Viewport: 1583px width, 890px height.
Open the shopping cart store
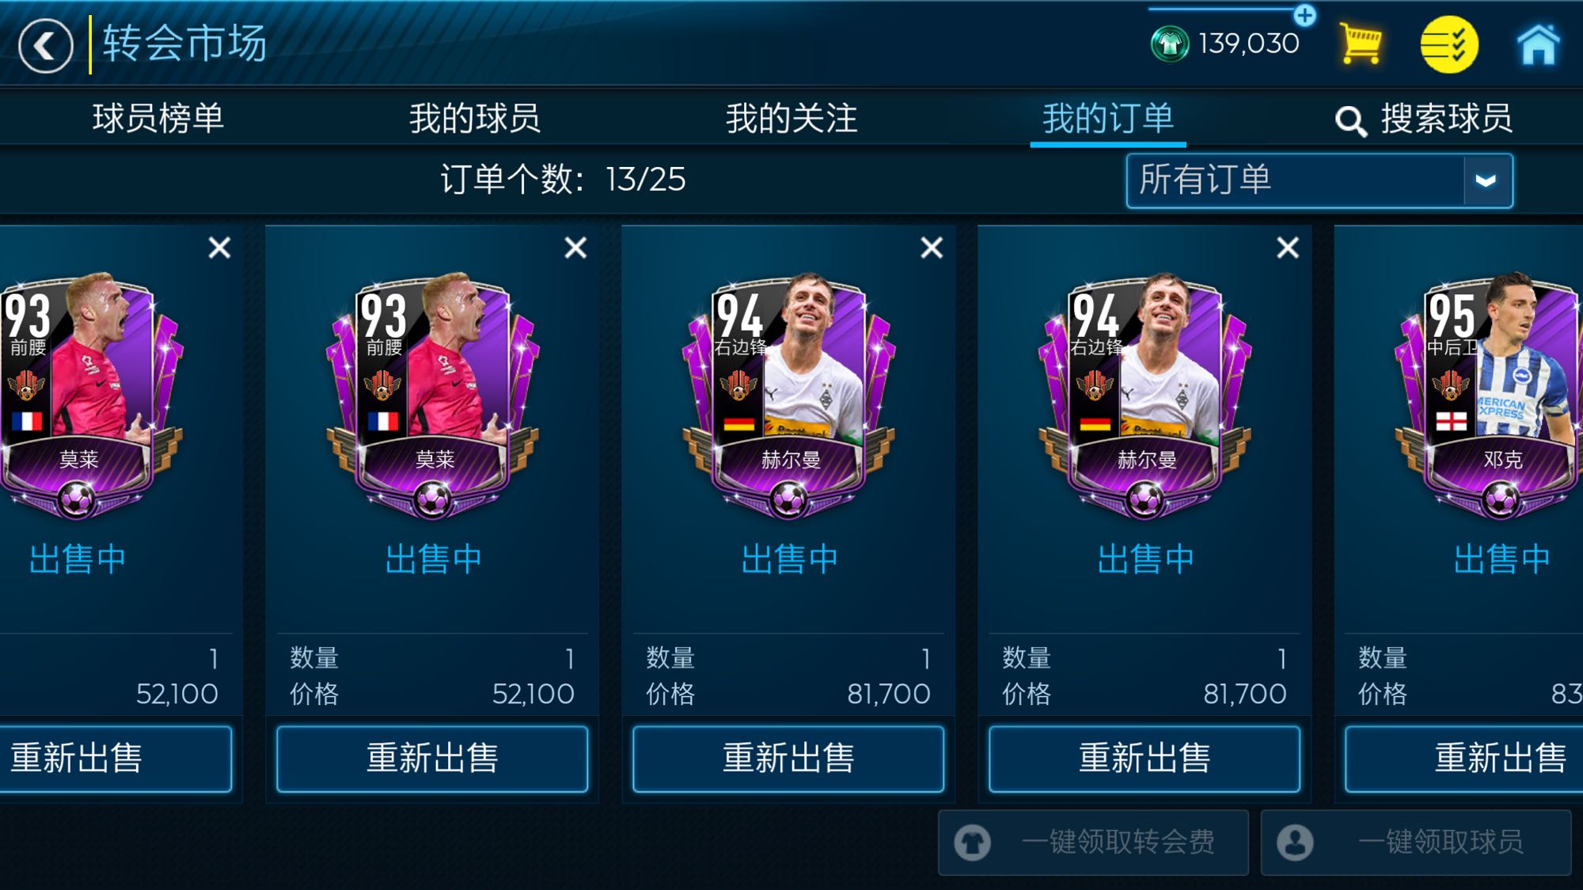click(x=1361, y=44)
